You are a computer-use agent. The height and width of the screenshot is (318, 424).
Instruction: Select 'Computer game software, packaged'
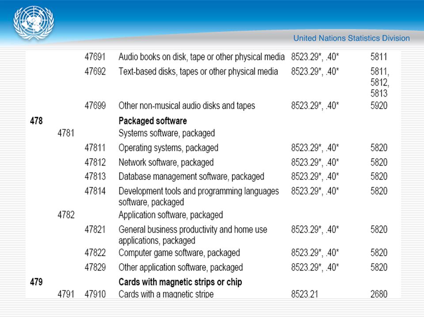click(x=179, y=253)
